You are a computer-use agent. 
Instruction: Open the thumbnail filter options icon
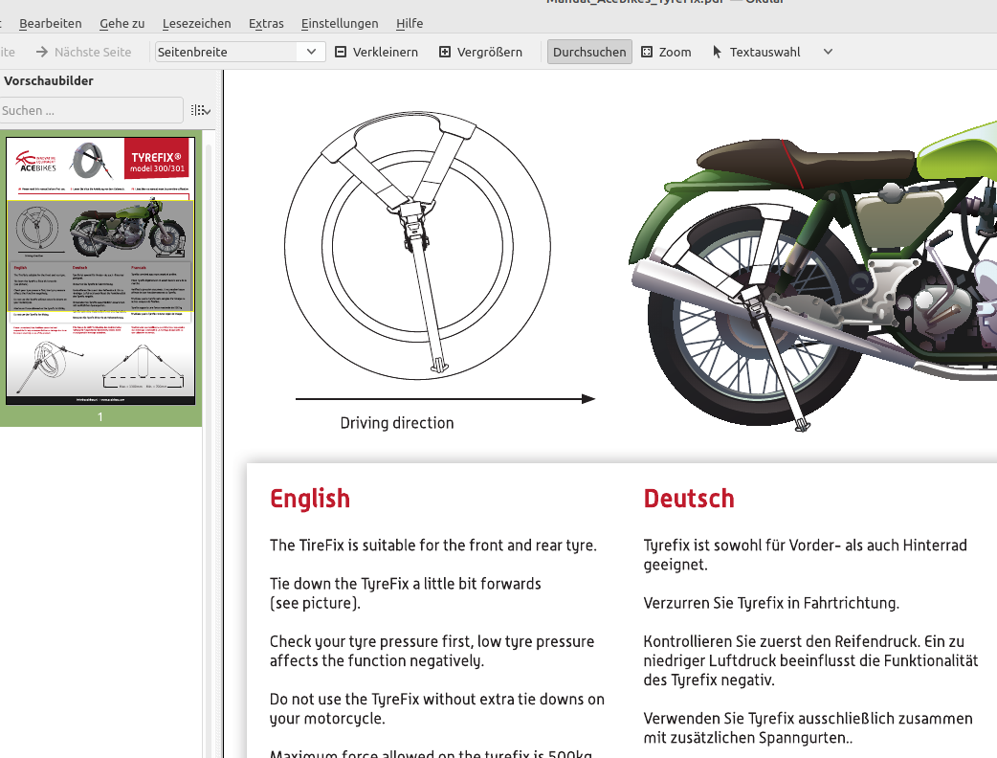(200, 110)
